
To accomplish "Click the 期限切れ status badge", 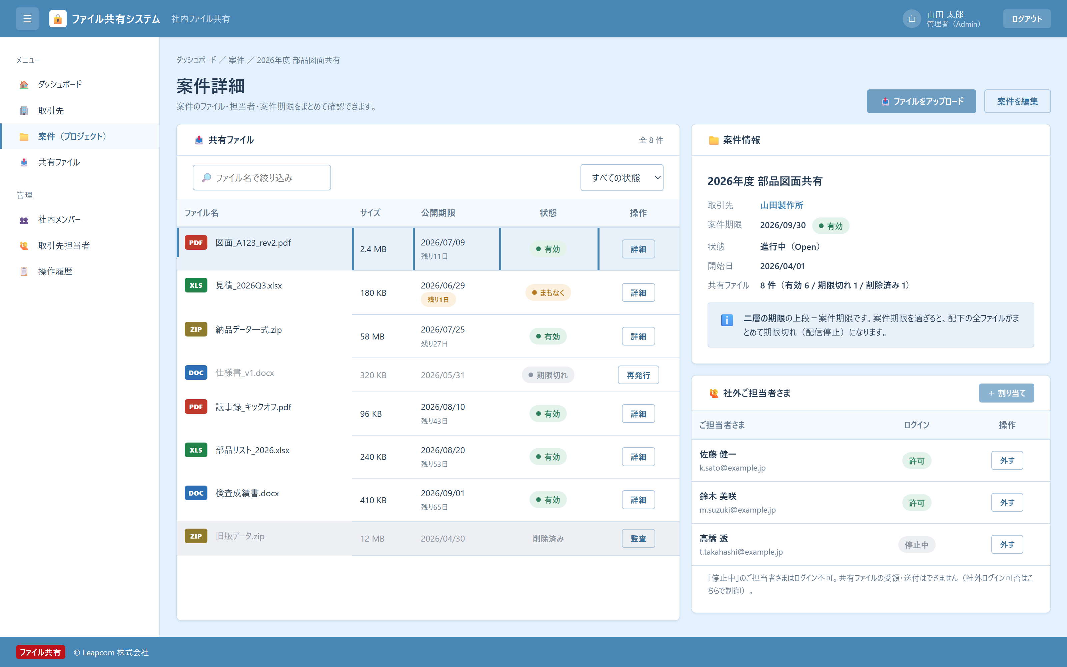I will tap(548, 376).
